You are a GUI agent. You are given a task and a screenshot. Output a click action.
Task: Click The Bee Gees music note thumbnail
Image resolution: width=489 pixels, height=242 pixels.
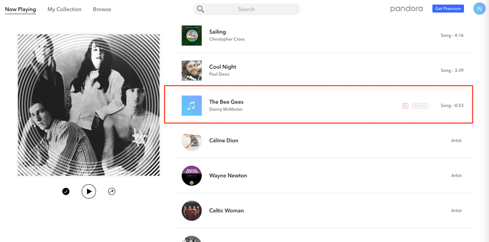tap(191, 106)
